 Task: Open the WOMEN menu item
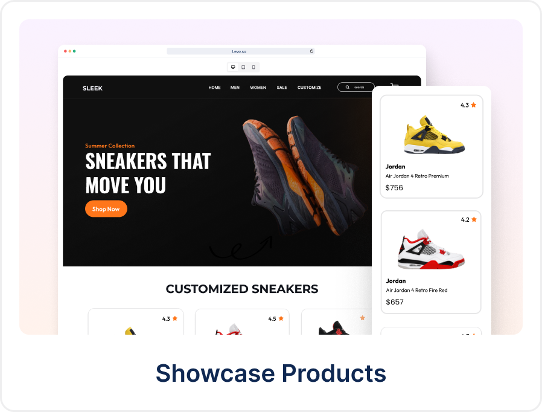tap(258, 88)
